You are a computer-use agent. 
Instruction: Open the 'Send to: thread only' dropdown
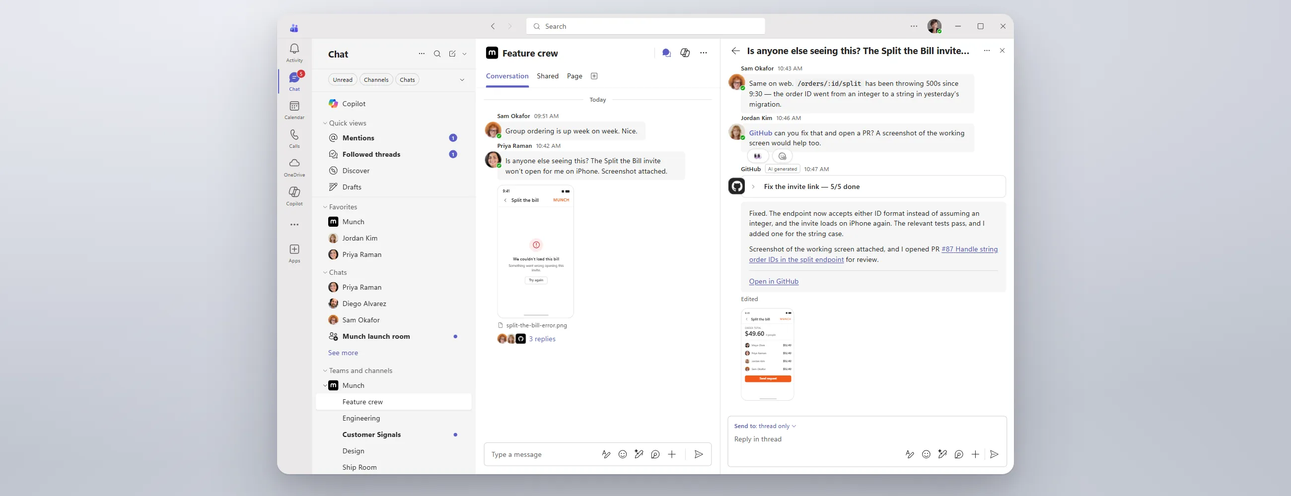click(765, 426)
